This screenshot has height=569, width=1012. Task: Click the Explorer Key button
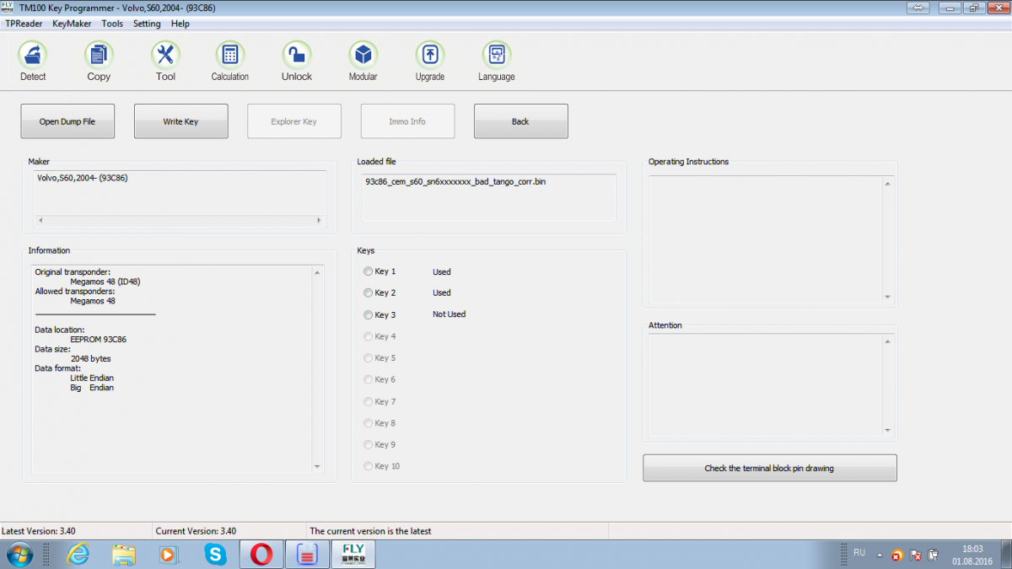click(294, 121)
